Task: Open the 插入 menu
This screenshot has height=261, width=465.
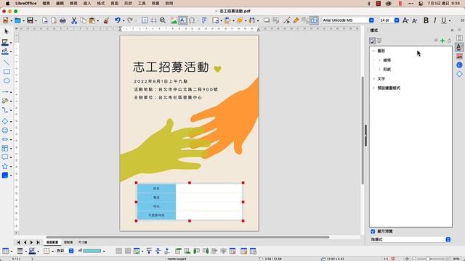Action: coord(87,3)
